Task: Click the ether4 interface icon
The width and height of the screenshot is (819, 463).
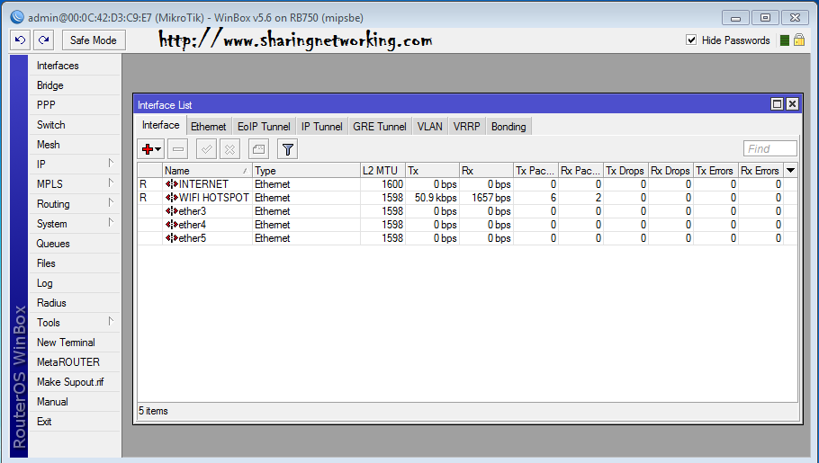Action: click(171, 225)
